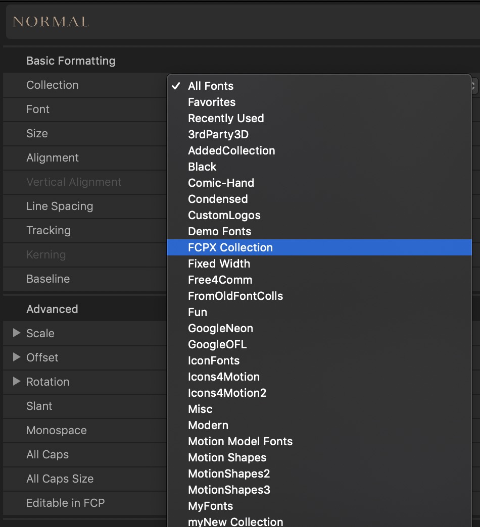Choose the Condensed font collection
Image resolution: width=480 pixels, height=527 pixels.
coord(218,199)
